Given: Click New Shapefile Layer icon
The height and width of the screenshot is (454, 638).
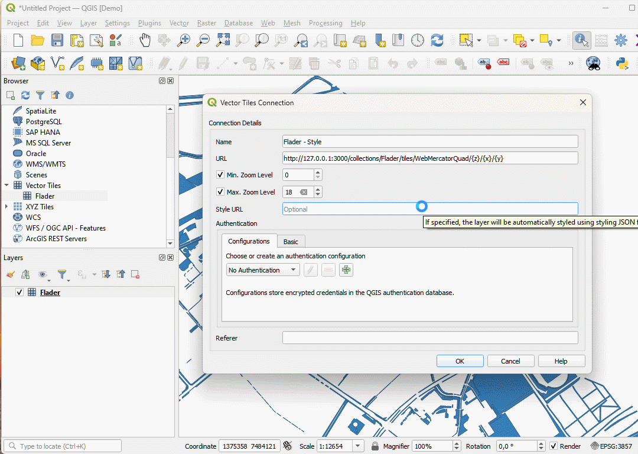Looking at the screenshot, I should point(57,63).
